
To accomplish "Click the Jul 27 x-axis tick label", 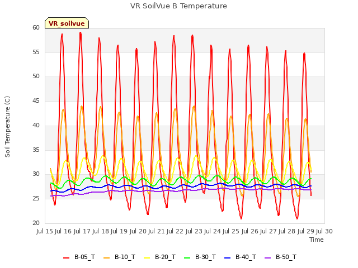I will click(268, 232).
